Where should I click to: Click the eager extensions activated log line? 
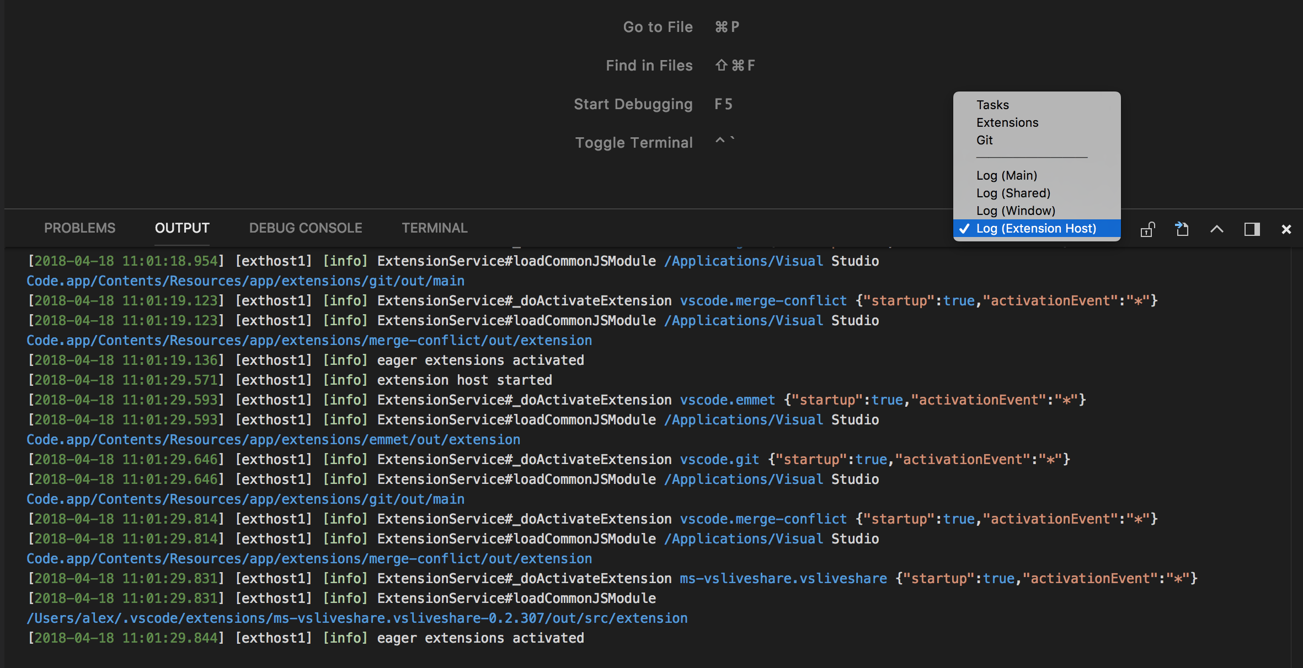480,638
